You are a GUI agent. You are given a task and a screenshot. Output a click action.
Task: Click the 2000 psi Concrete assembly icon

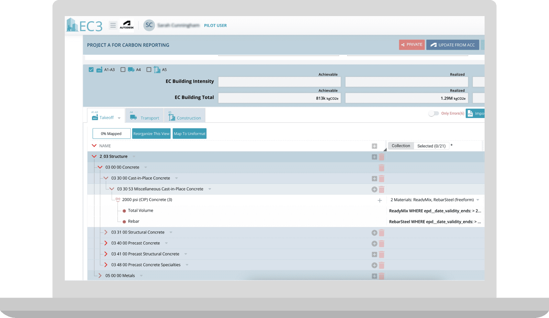(x=118, y=200)
